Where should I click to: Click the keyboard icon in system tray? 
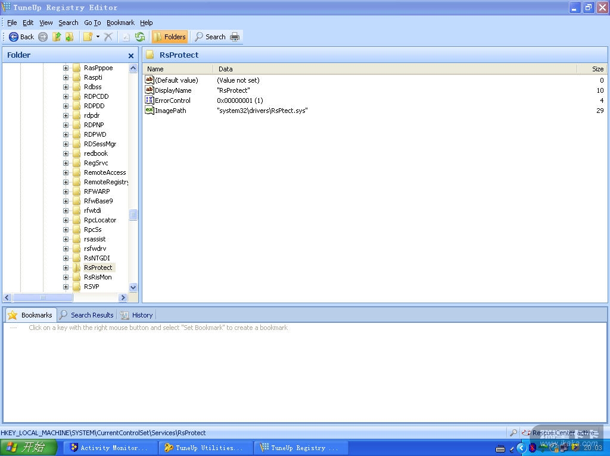(x=500, y=449)
